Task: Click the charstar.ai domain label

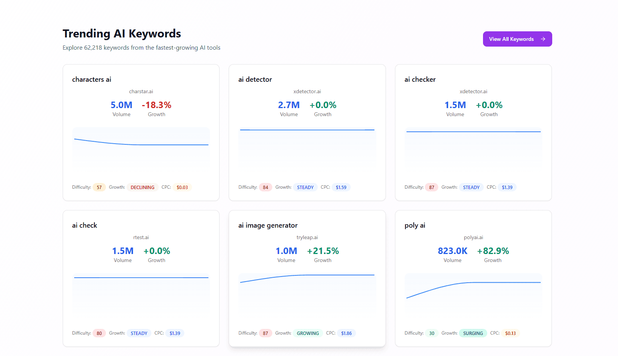Action: tap(141, 92)
